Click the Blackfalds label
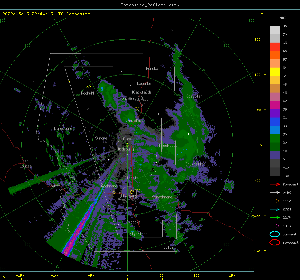 [x=142, y=92]
